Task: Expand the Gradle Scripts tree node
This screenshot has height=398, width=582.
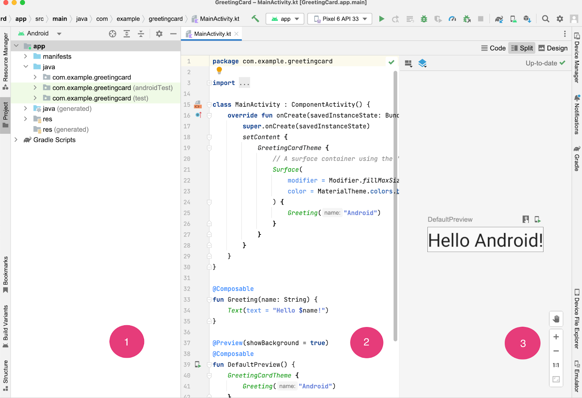Action: (x=16, y=140)
